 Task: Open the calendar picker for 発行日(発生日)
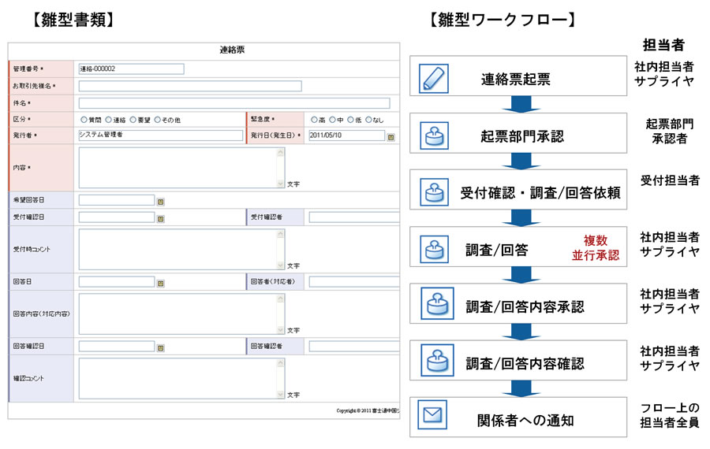click(390, 136)
